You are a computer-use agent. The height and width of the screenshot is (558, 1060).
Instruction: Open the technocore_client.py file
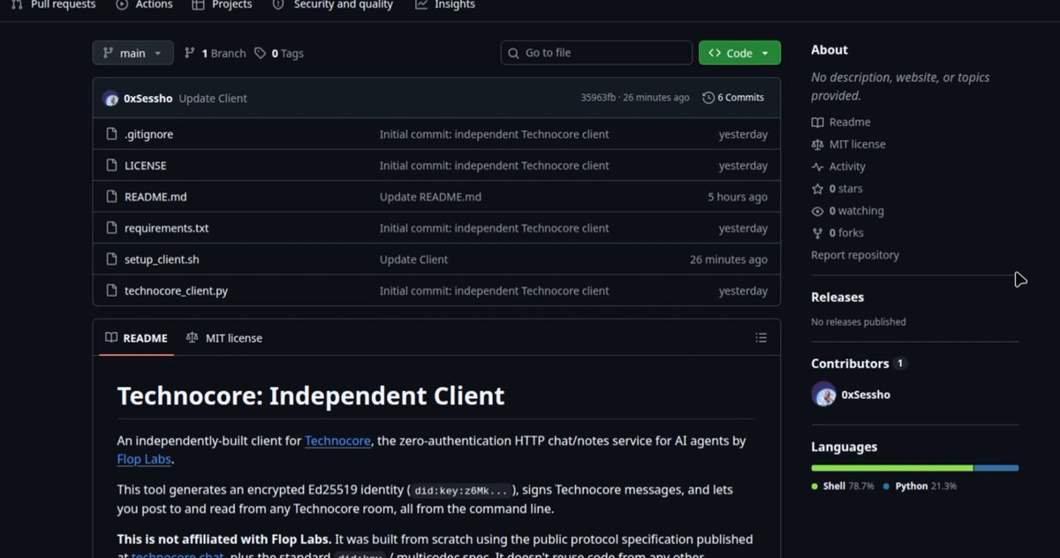pyautogui.click(x=176, y=290)
